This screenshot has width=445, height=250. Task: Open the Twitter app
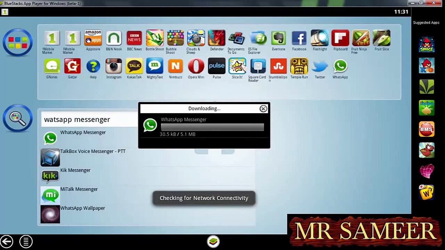pos(319,66)
